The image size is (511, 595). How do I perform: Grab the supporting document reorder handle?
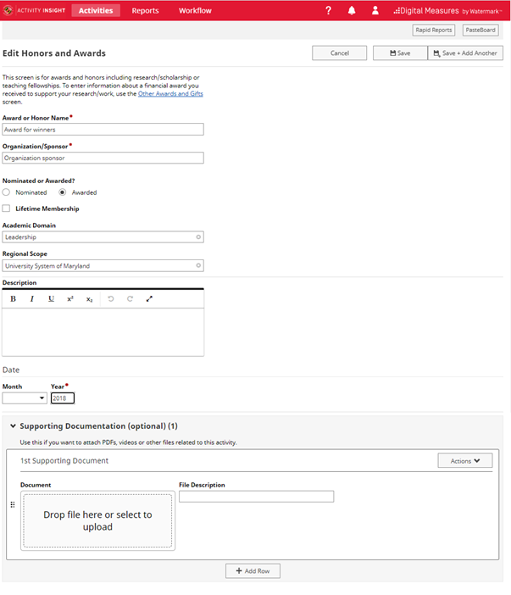[13, 504]
